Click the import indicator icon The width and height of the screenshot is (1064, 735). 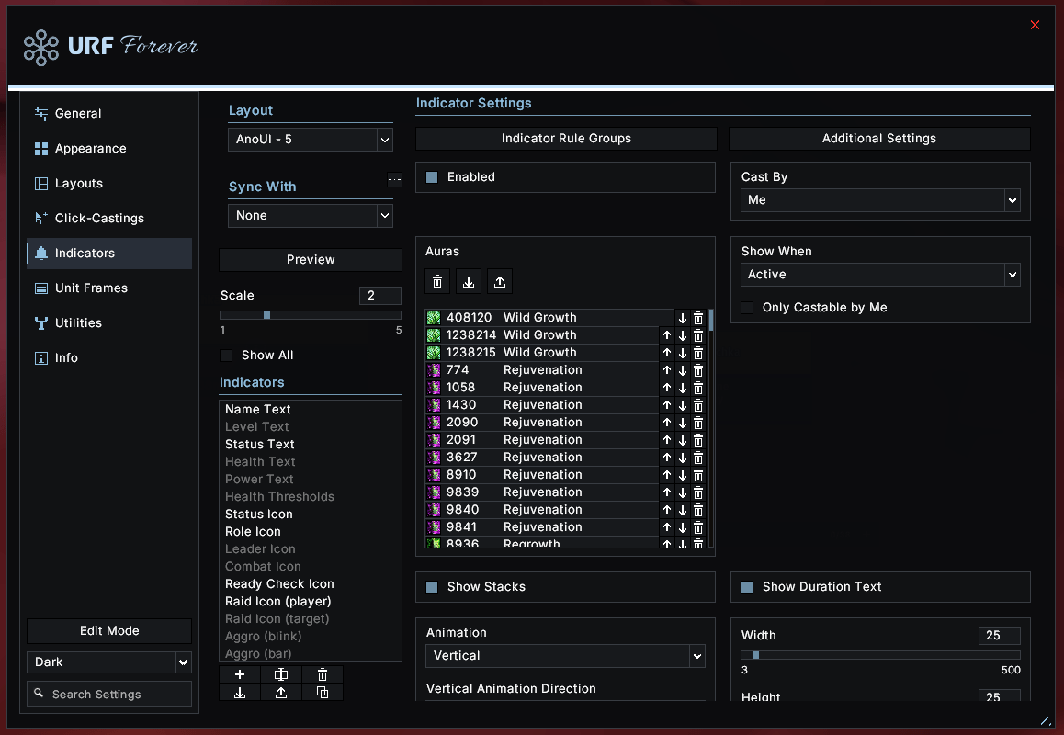pos(240,692)
